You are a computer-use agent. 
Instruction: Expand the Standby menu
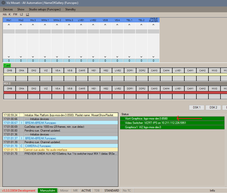[x=70, y=9]
